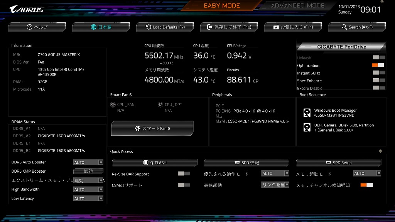Click DDR5_B2 GIGABYTE 16GB row
This screenshot has width=395, height=222.
pyautogui.click(x=49, y=151)
